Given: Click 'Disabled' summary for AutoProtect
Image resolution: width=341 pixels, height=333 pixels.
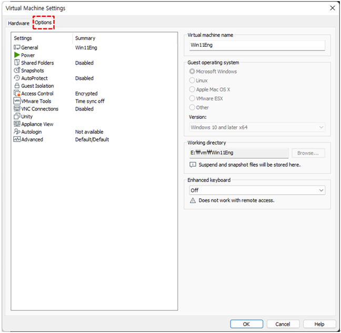Looking at the screenshot, I should click(x=84, y=78).
